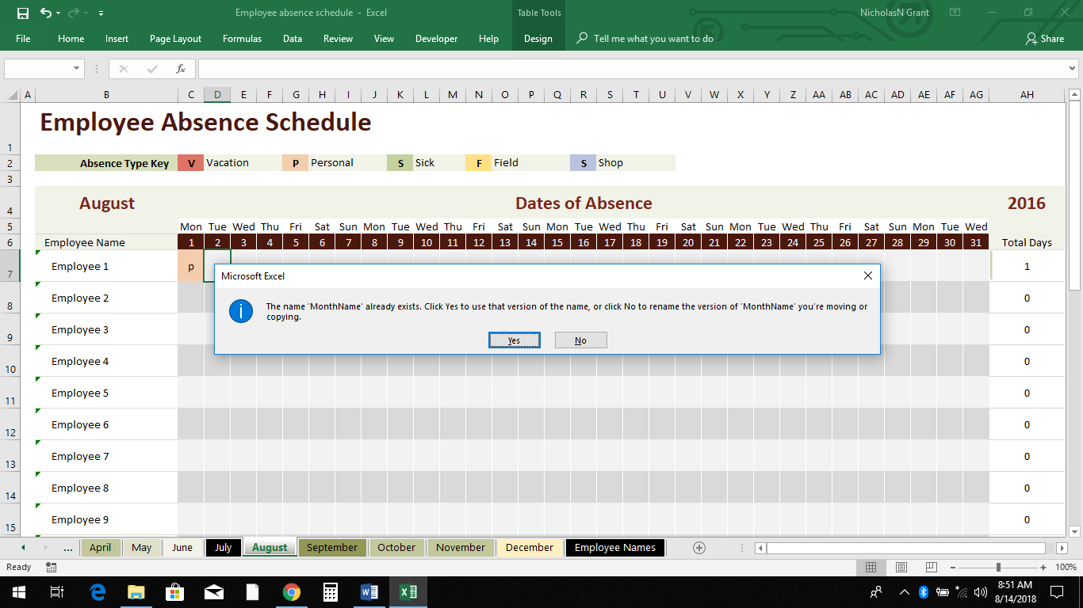Image resolution: width=1083 pixels, height=608 pixels.
Task: Select the July sheet tab
Action: tap(224, 547)
